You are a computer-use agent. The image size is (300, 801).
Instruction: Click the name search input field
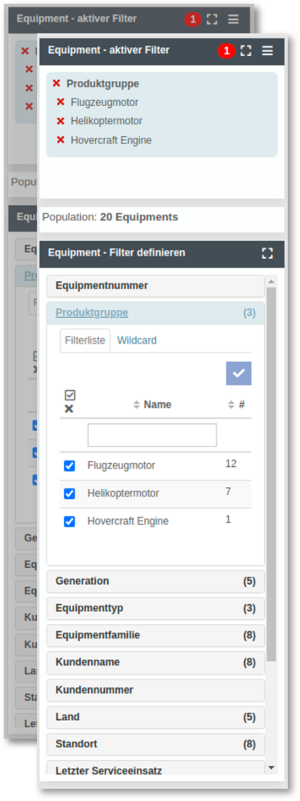152,435
